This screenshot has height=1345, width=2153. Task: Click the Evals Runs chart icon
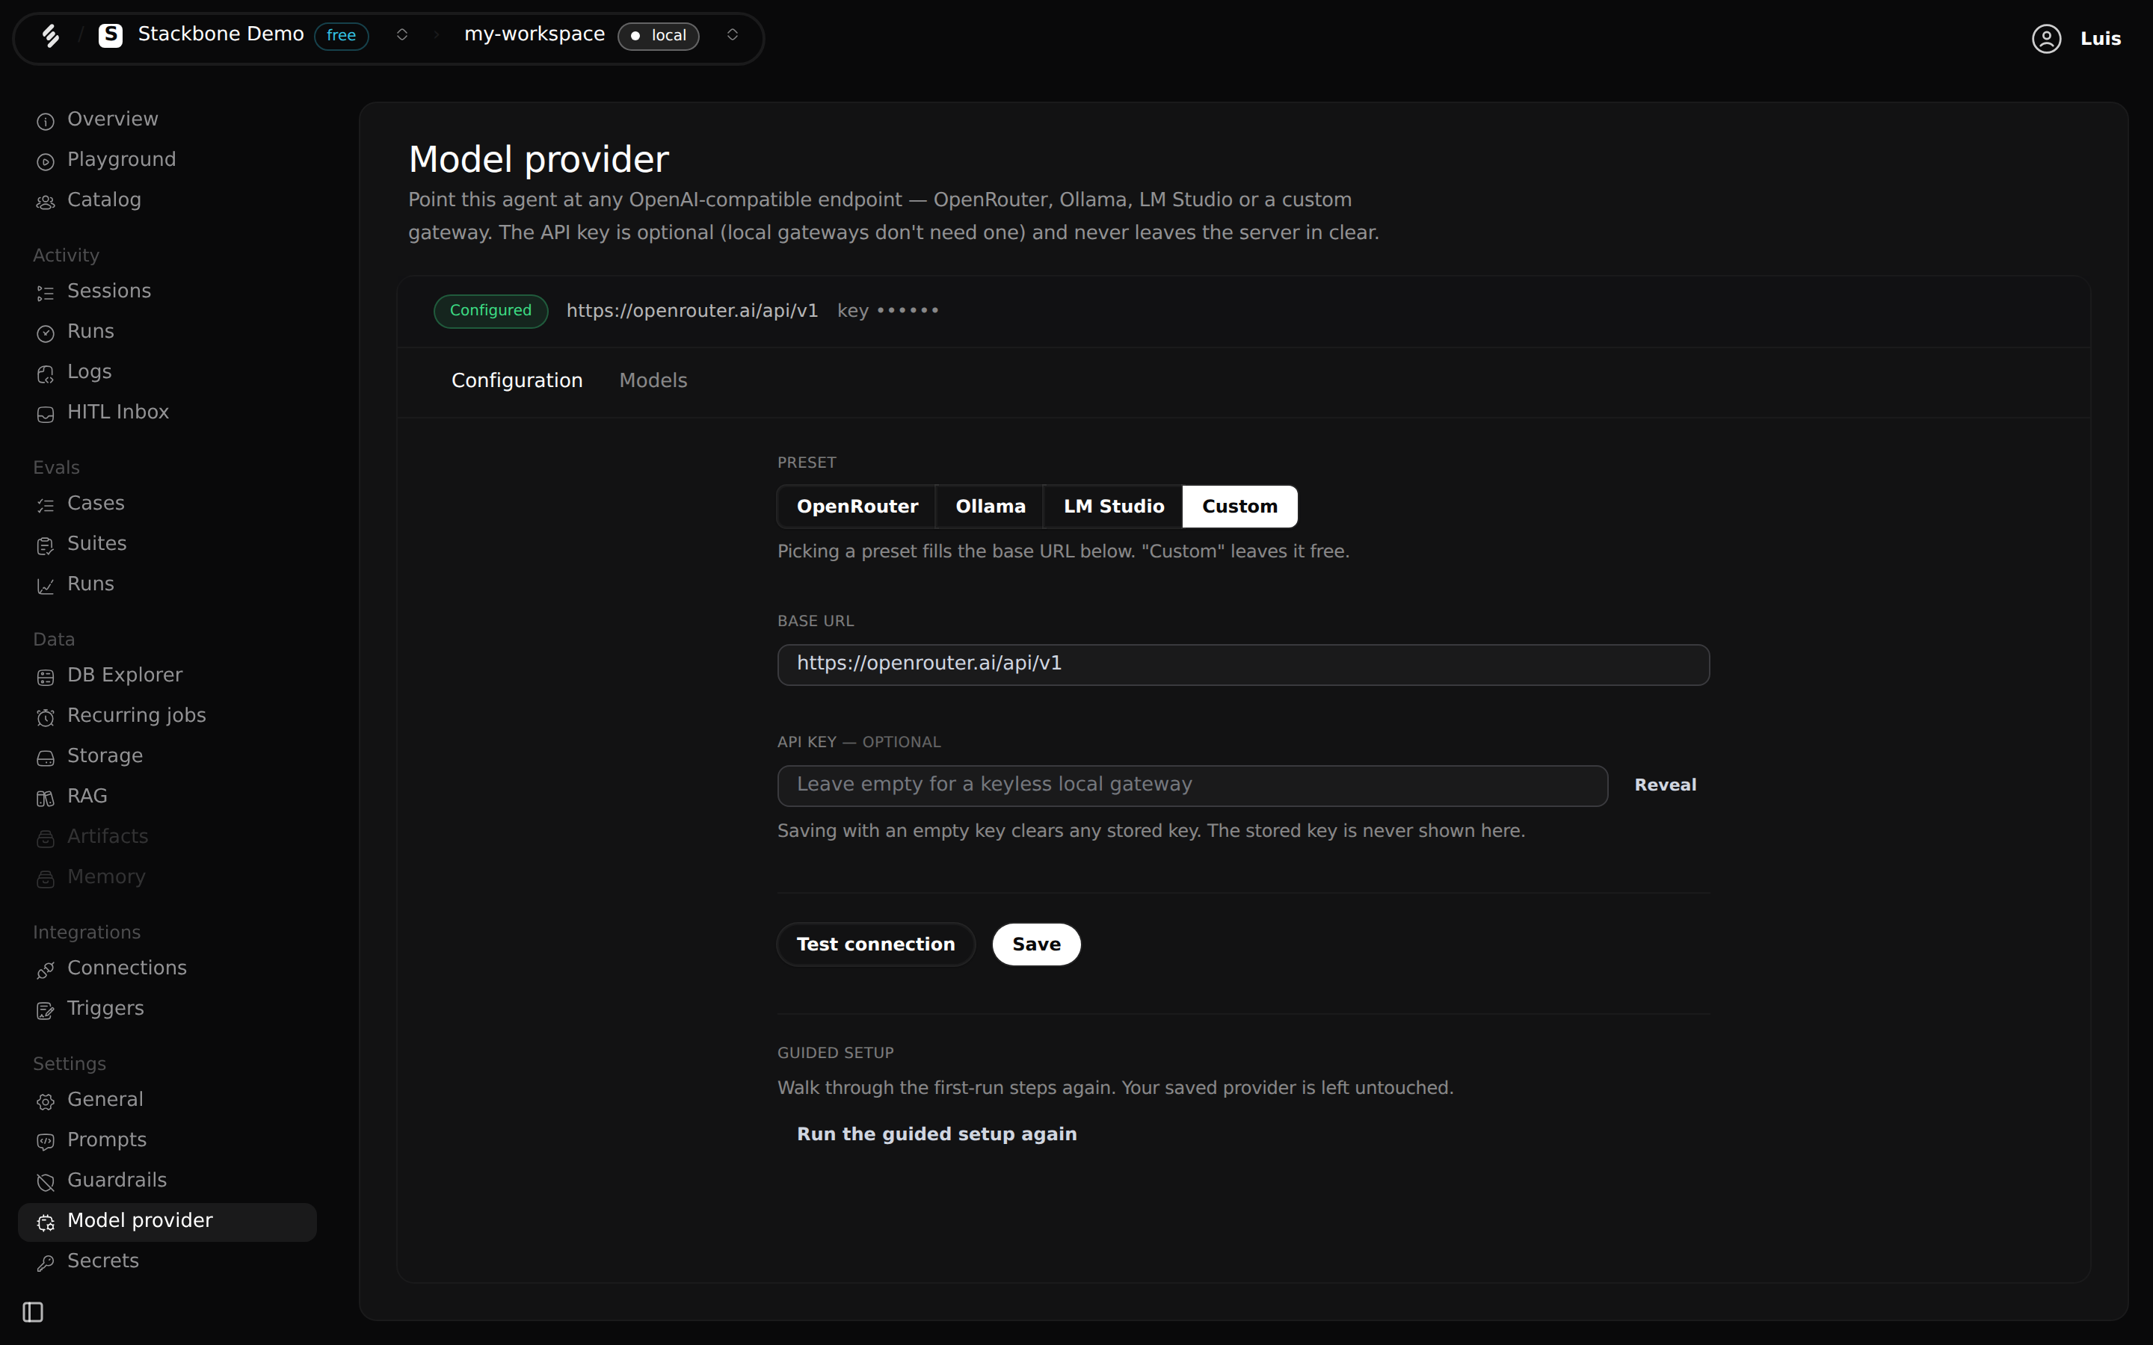[46, 585]
